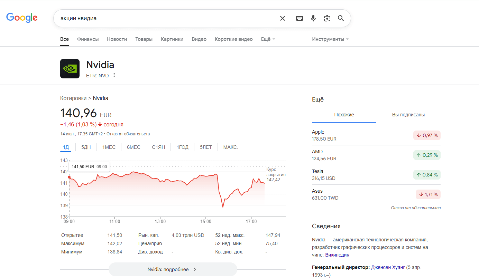Switch to the 'Короткие видео' tab
Screen dimensions: 479x279
click(234, 39)
